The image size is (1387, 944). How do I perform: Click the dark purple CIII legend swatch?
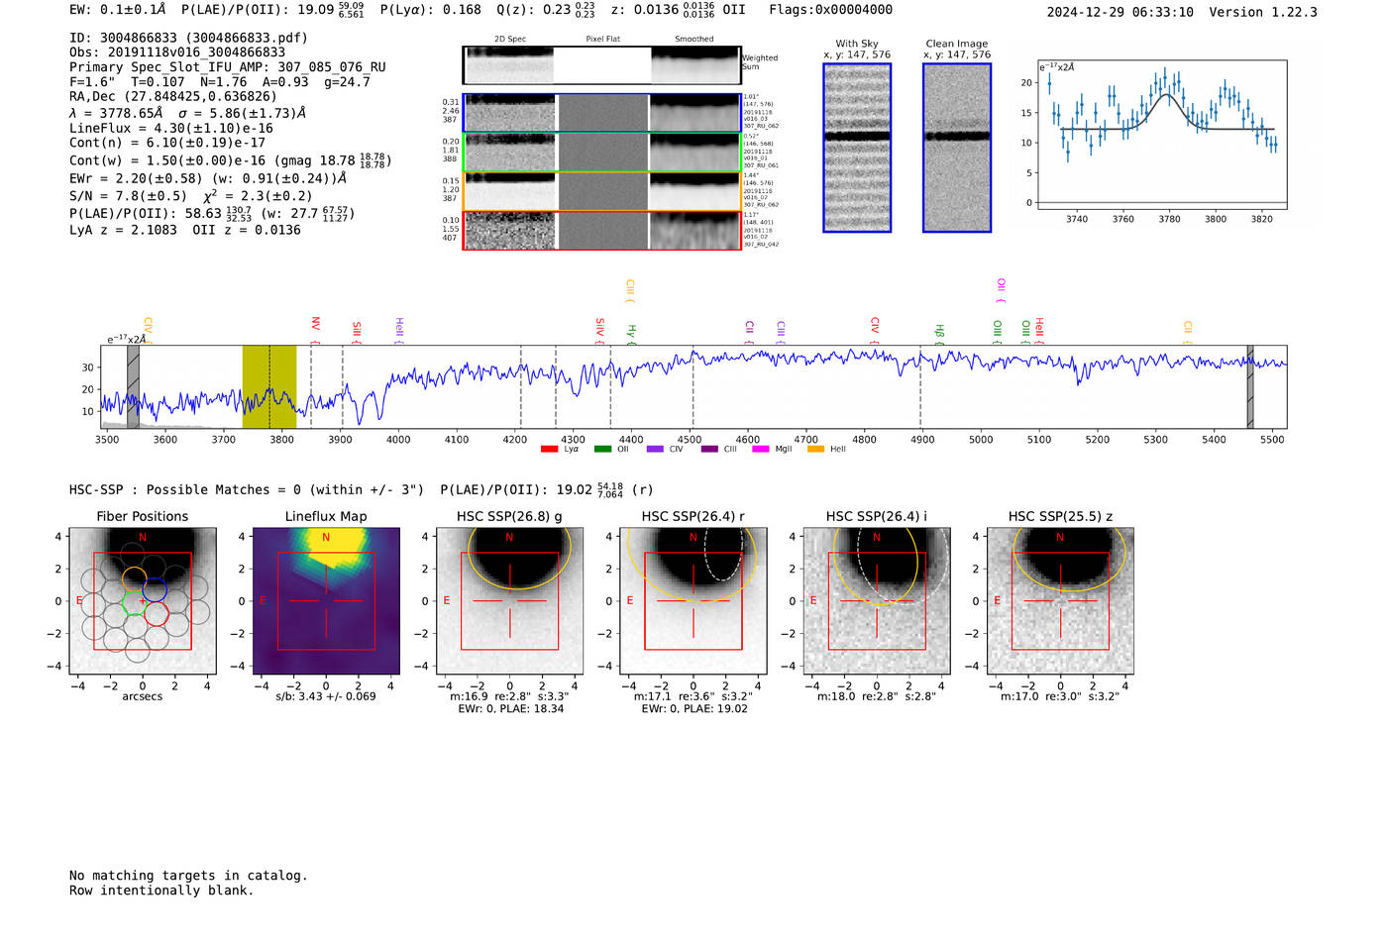point(709,450)
